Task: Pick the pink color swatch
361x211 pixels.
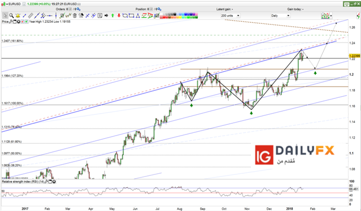Action: click(x=197, y=14)
